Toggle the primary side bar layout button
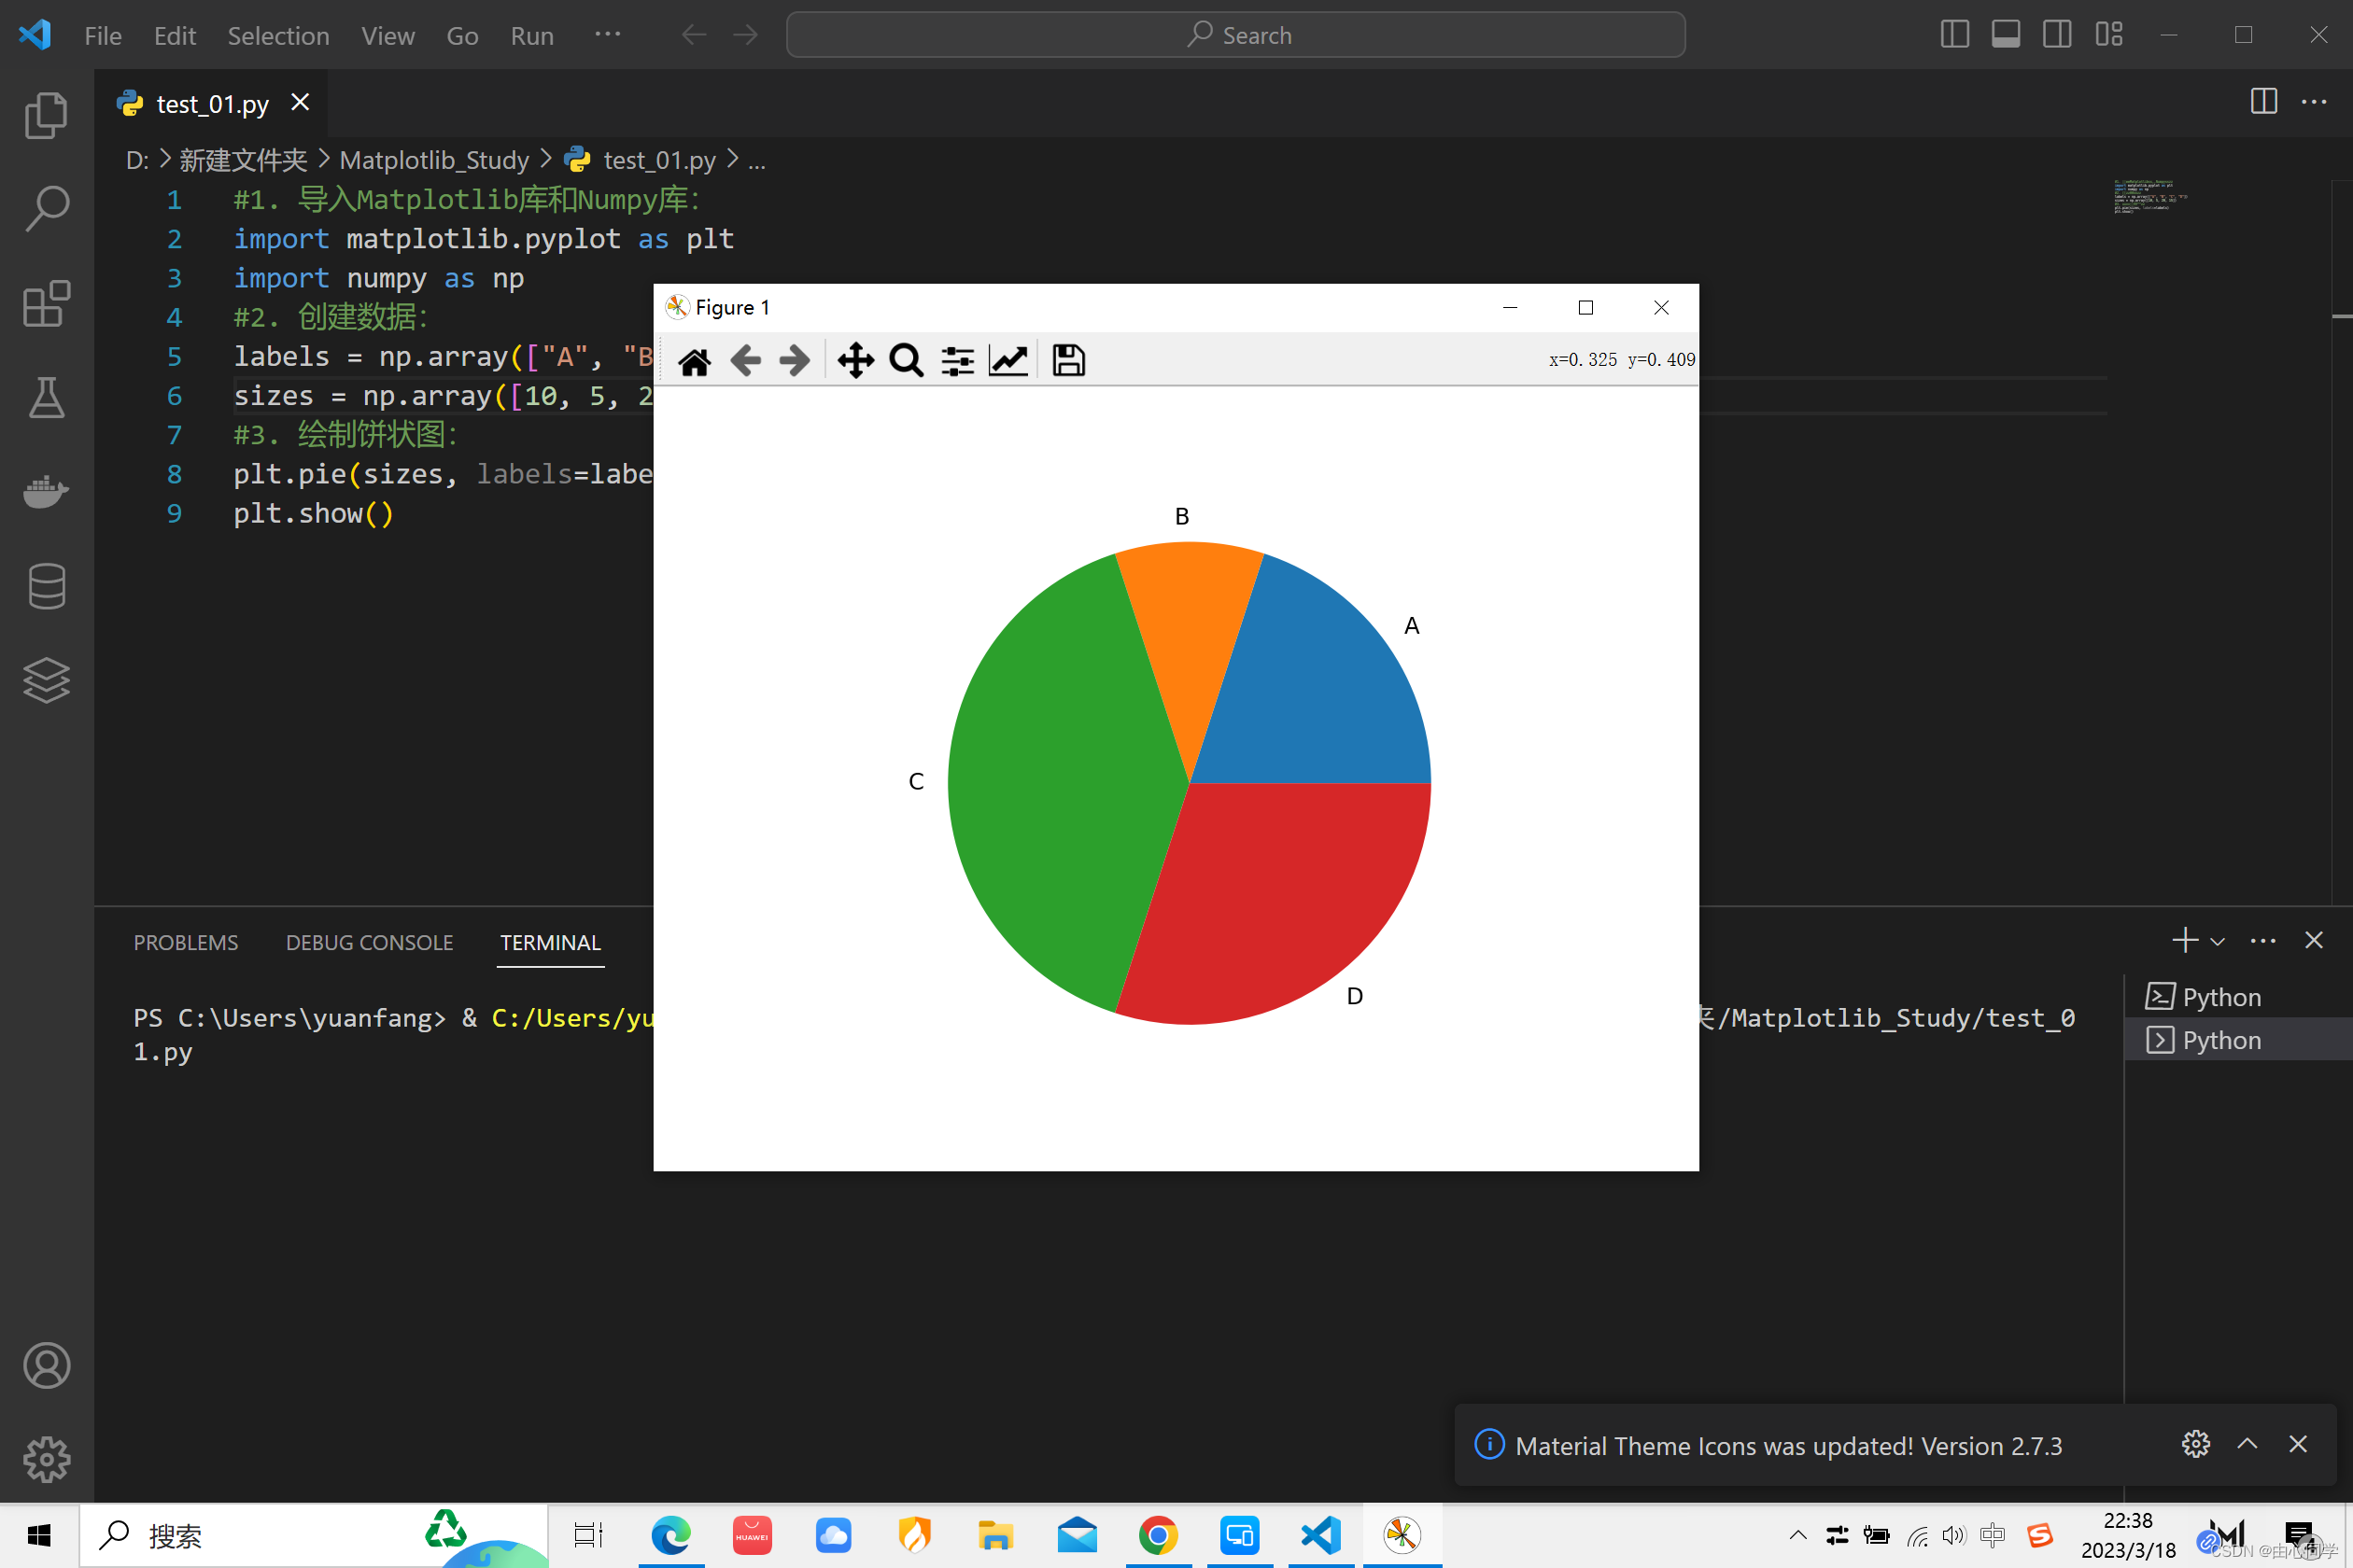2353x1568 pixels. pos(1953,35)
